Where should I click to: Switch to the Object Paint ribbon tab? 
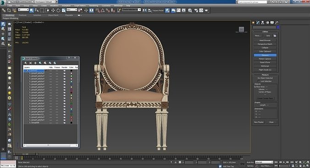(53, 15)
